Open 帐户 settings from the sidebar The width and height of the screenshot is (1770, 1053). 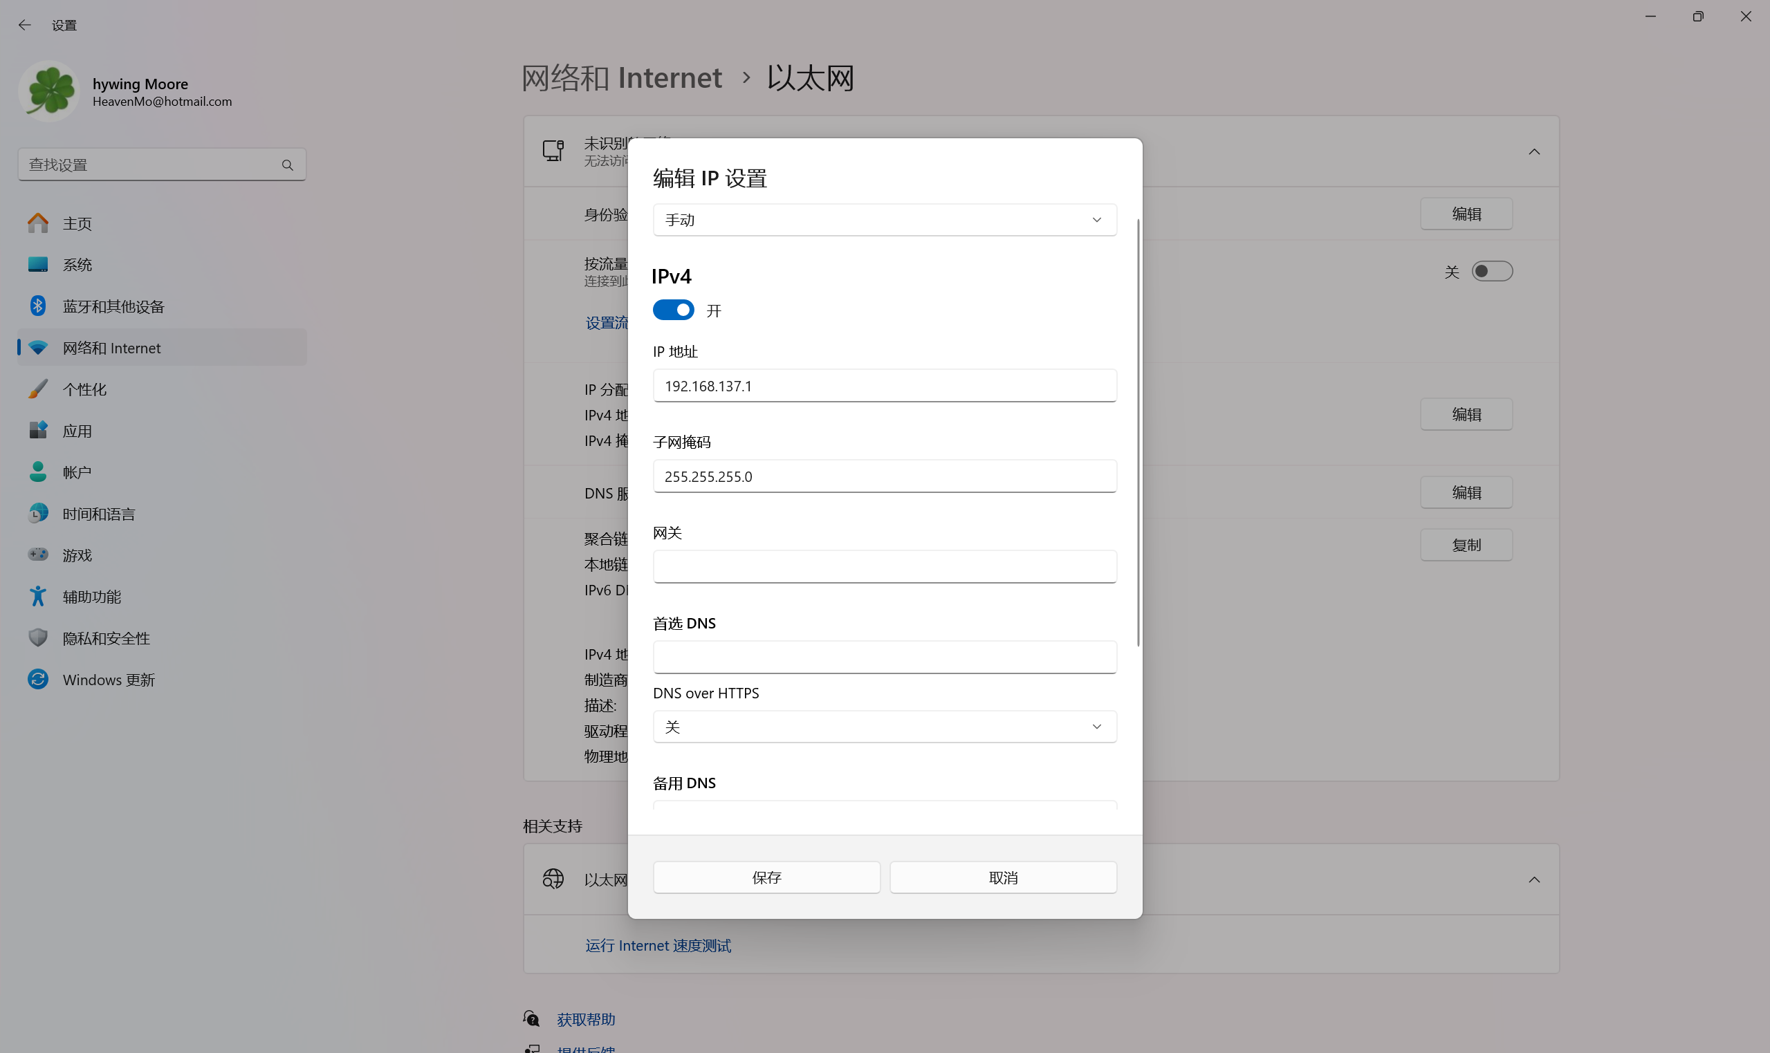click(x=77, y=471)
